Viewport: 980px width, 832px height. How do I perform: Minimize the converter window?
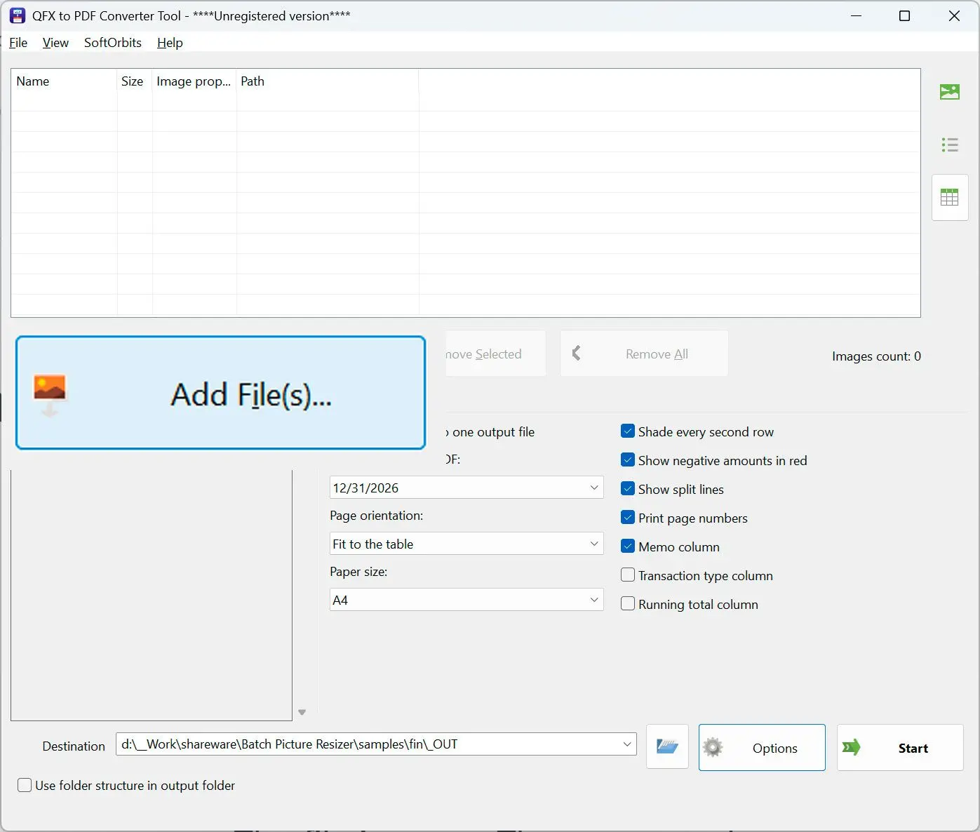point(856,15)
